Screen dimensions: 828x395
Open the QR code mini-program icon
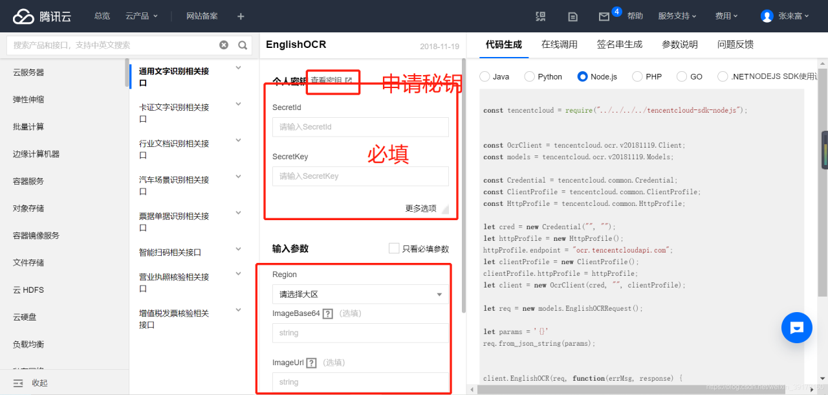540,16
